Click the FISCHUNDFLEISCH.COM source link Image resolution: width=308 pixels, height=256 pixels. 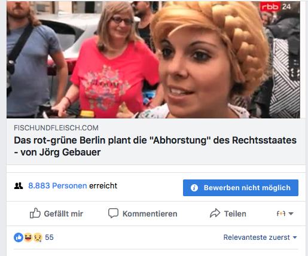tap(56, 128)
